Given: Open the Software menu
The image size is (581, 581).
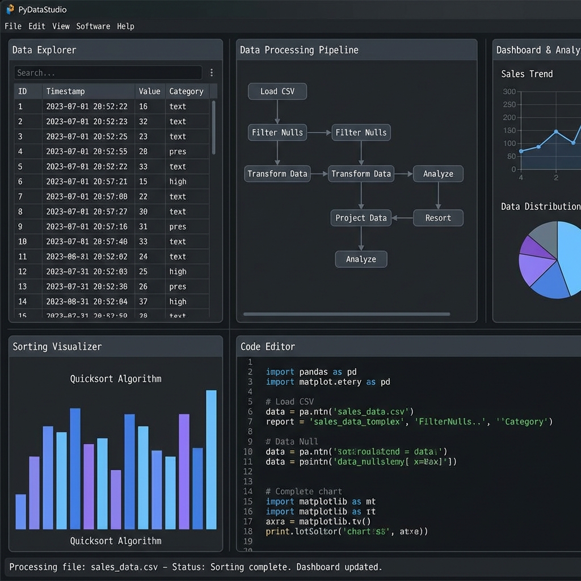Looking at the screenshot, I should click(94, 26).
